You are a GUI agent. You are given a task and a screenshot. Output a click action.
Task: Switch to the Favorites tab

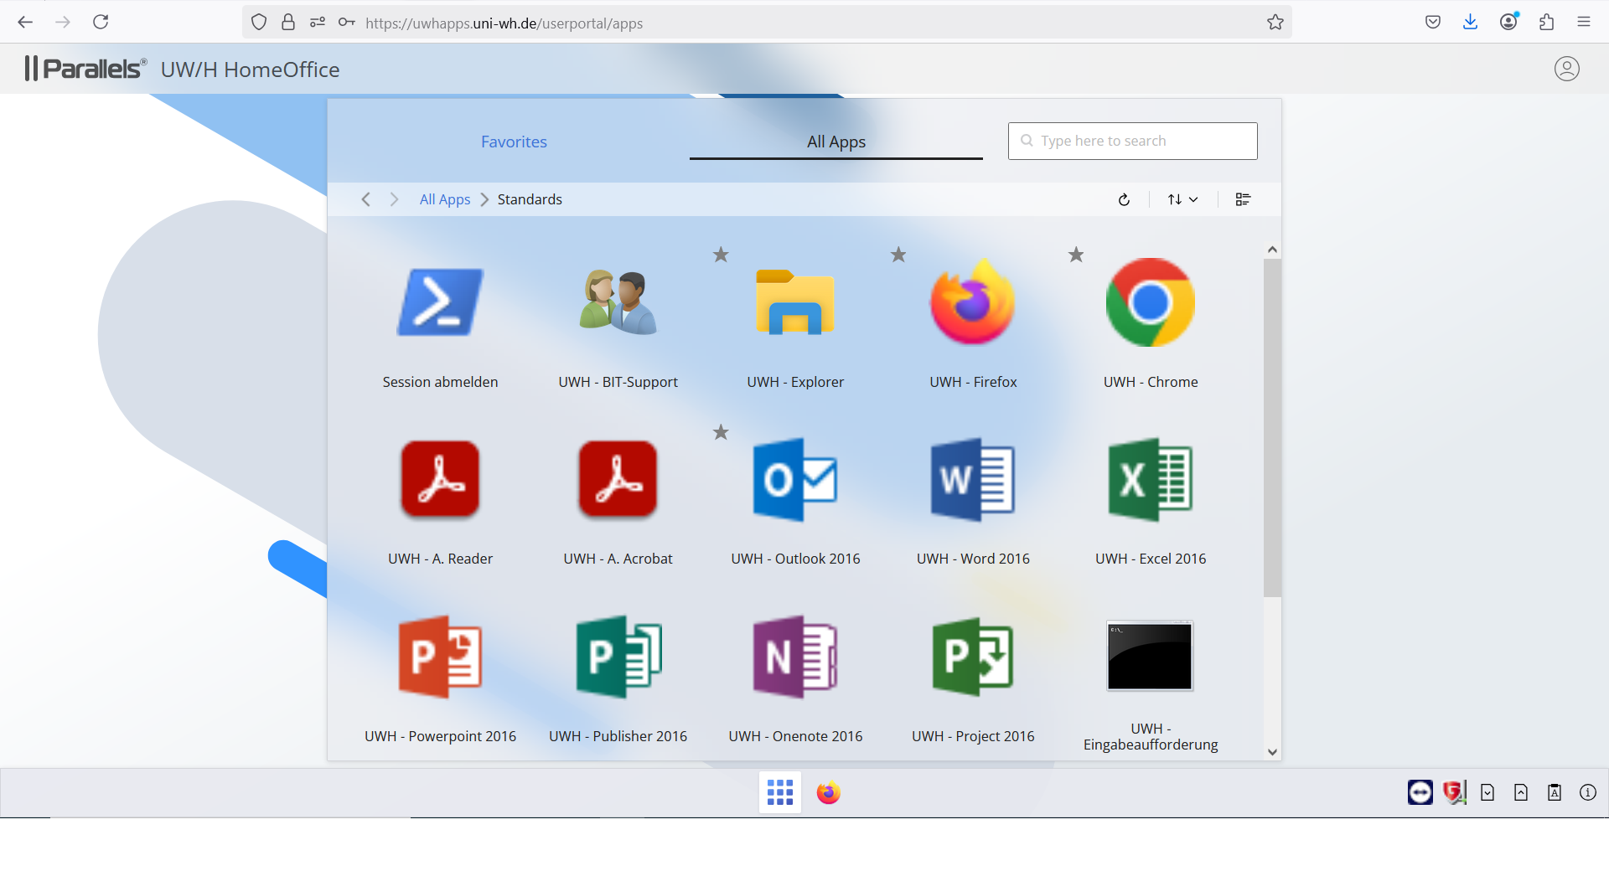tap(514, 142)
